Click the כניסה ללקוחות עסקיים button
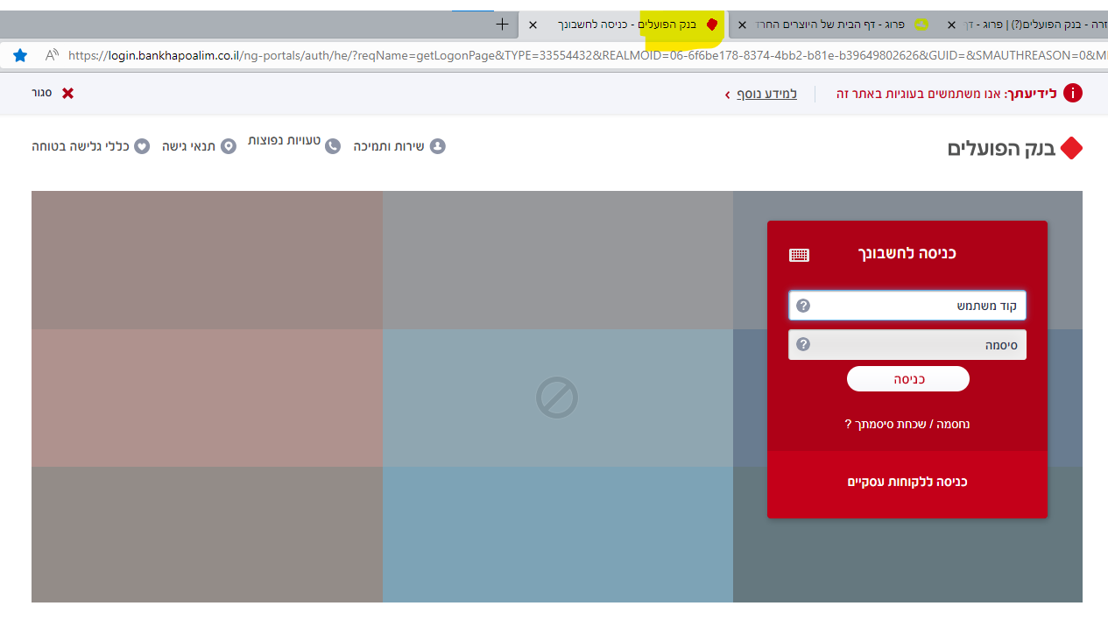 [907, 482]
